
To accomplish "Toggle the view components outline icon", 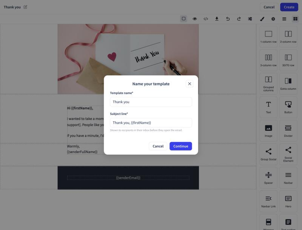I will coord(183,18).
